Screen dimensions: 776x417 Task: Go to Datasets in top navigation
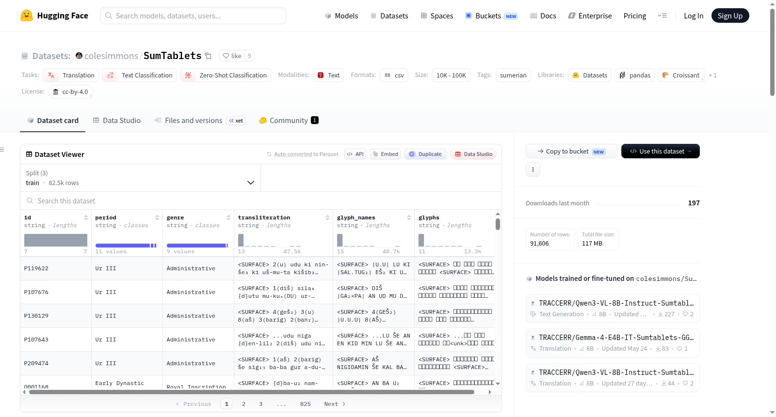click(389, 15)
